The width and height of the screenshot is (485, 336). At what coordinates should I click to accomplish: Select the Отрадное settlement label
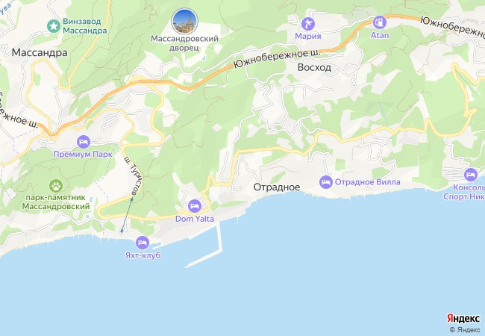277,187
